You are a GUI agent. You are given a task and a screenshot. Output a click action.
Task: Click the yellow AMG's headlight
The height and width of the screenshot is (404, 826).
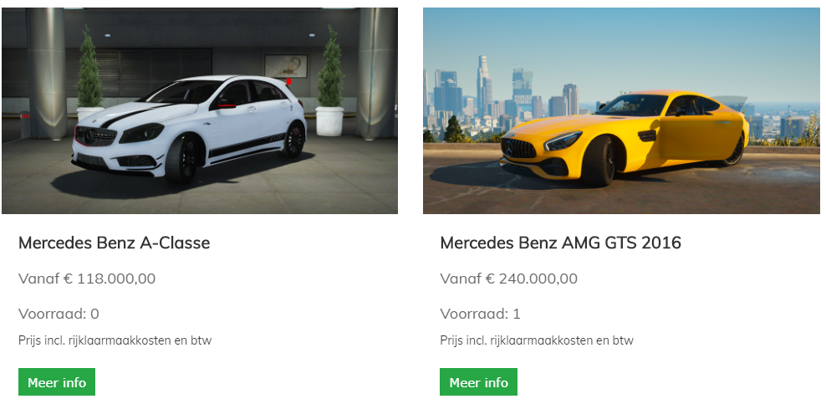pyautogui.click(x=563, y=141)
